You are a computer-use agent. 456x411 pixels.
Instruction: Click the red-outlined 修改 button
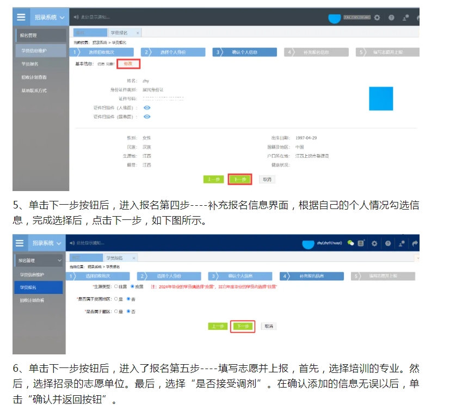128,64
